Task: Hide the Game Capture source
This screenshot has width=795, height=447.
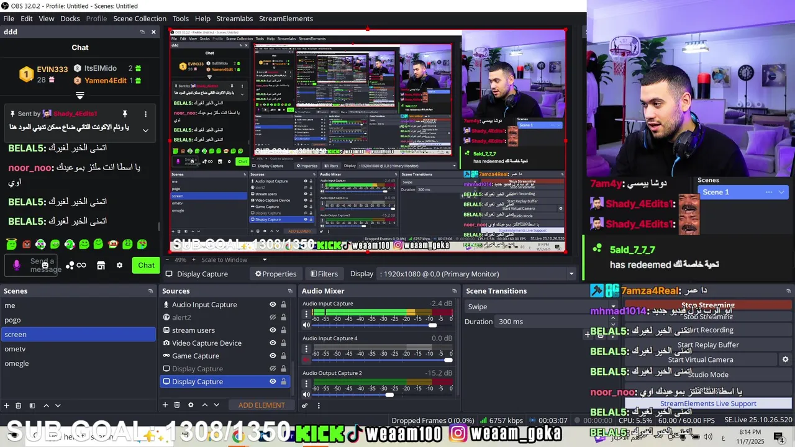Action: [273, 356]
